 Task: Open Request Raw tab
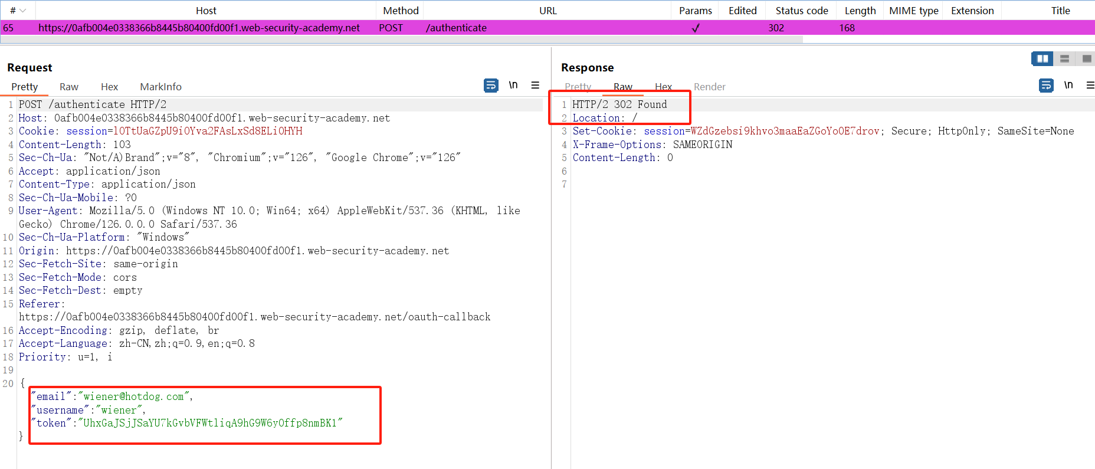(x=69, y=87)
